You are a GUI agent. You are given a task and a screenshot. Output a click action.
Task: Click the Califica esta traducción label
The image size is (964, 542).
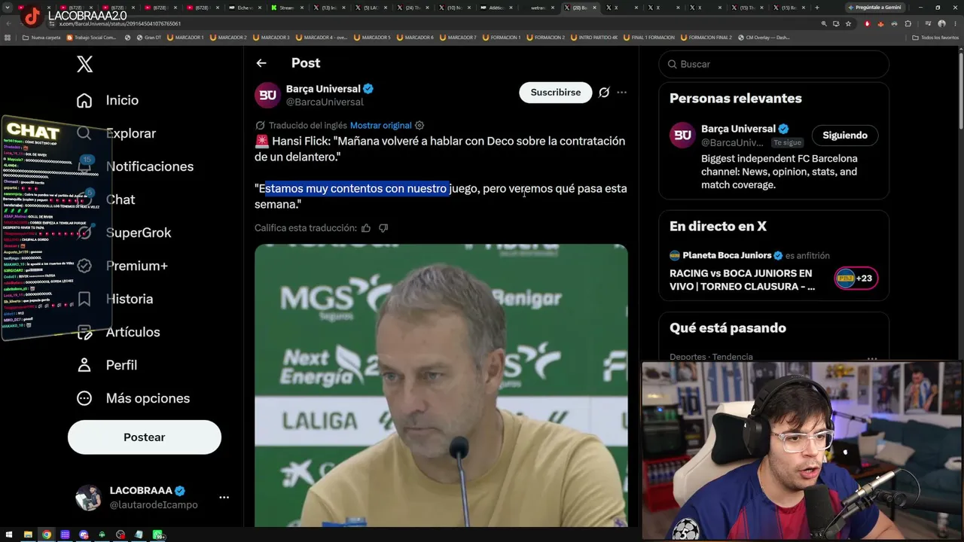coord(306,228)
